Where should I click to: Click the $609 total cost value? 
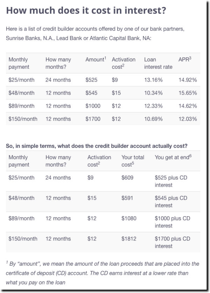click(x=127, y=178)
